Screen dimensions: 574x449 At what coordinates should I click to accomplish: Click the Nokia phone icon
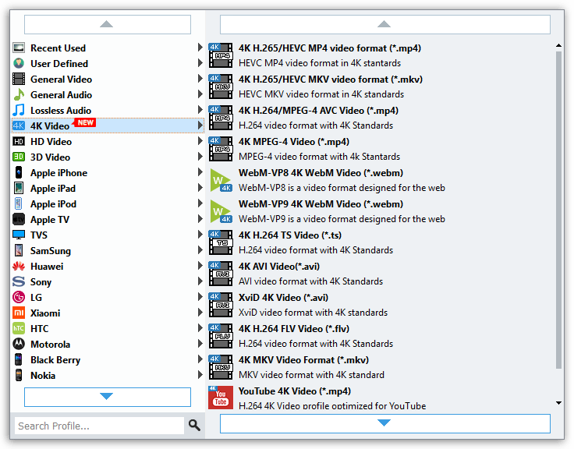[19, 375]
